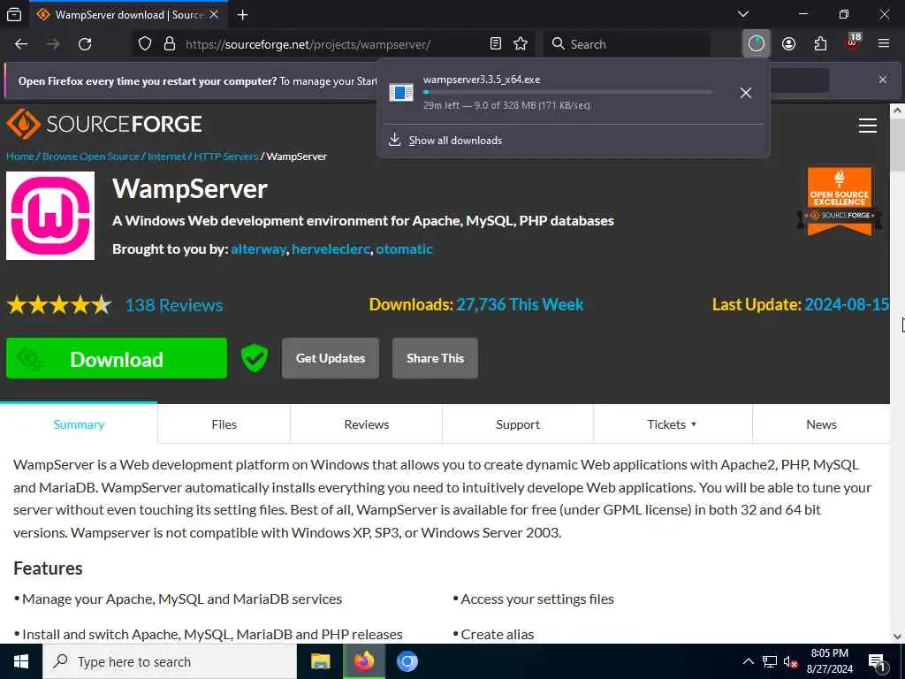Click the Show all downloads link
This screenshot has width=905, height=679.
[455, 141]
